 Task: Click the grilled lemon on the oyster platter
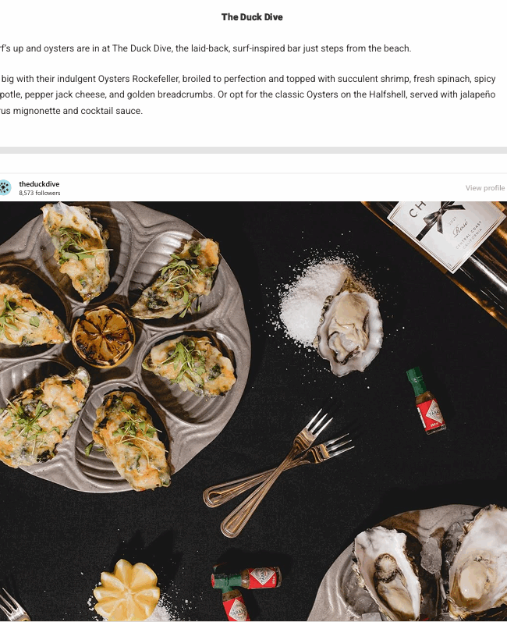[x=103, y=337]
